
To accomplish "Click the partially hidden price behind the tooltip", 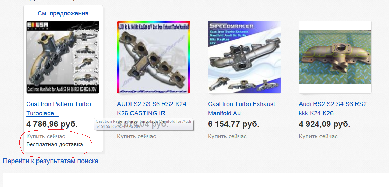I will [143, 124].
